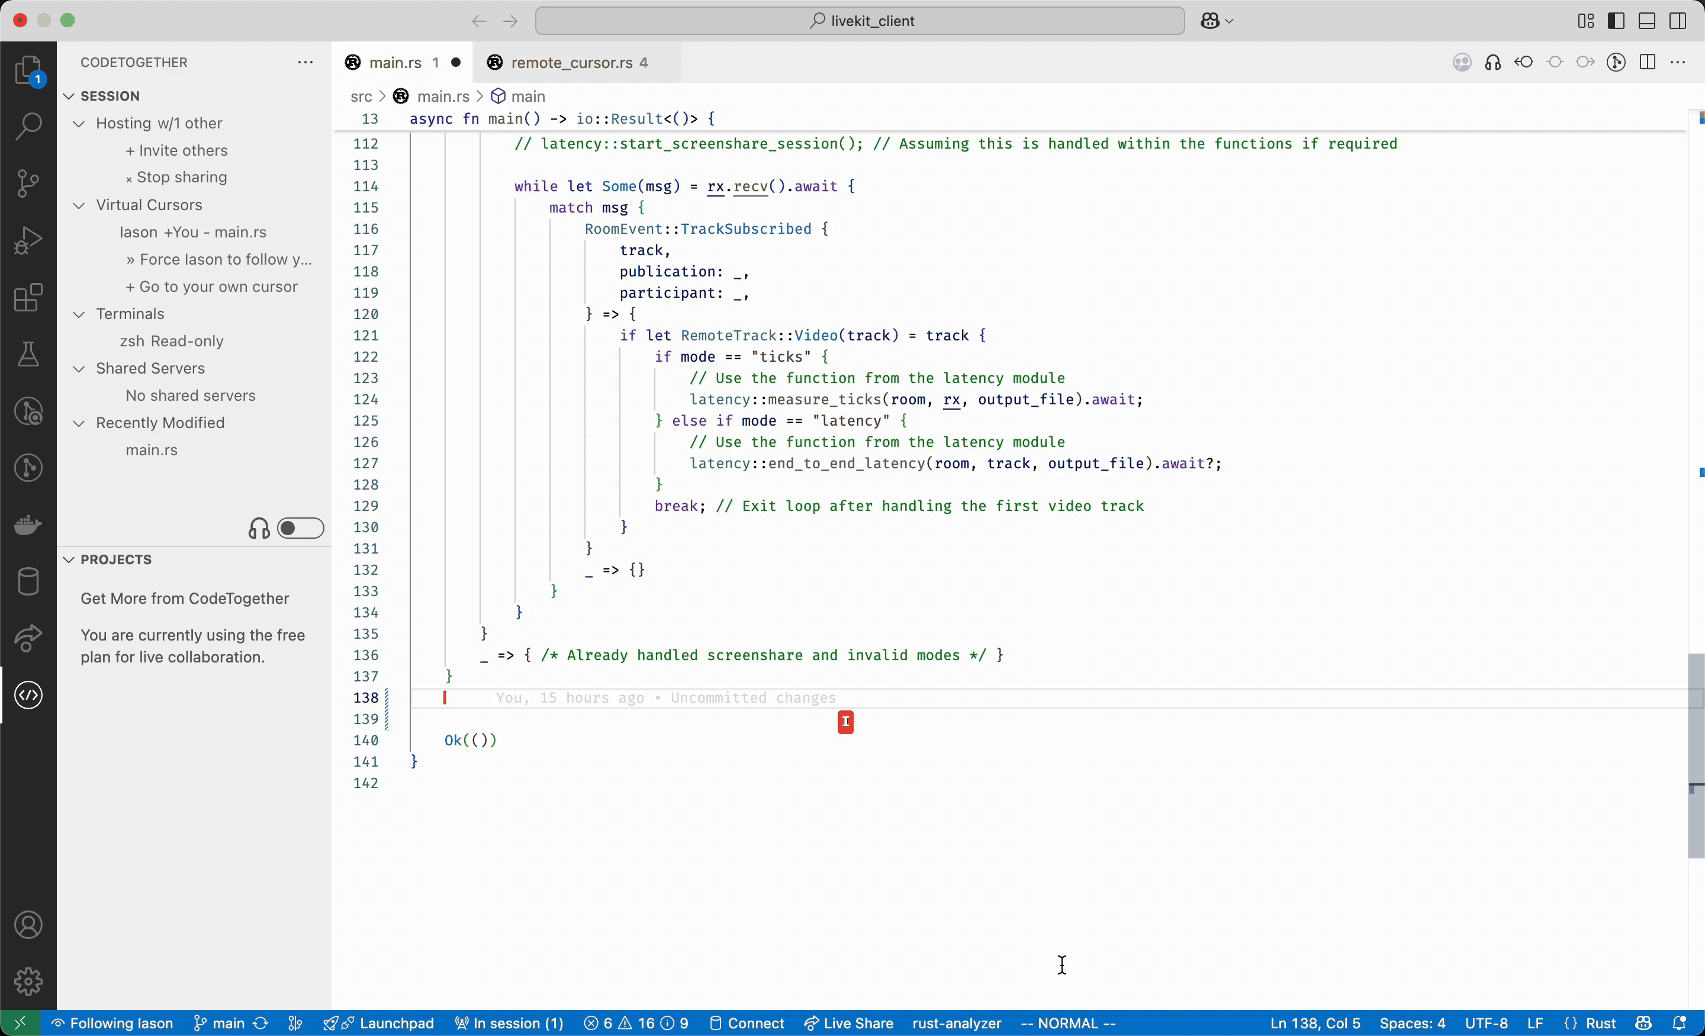This screenshot has height=1036, width=1705.
Task: Open problems counter with 6 errors
Action: [636, 1023]
